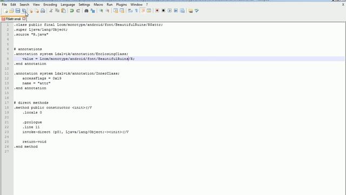This screenshot has width=346, height=195.
Task: Cut the selection with the scissors icon
Action: click(51, 11)
